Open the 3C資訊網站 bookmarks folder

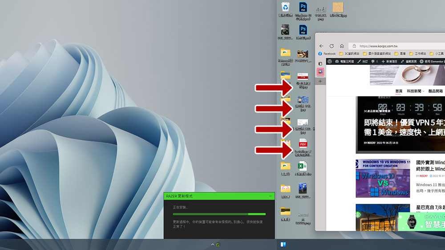point(351,54)
